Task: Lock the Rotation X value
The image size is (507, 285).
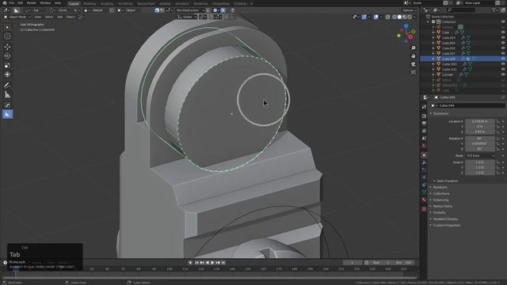Action: [497, 139]
